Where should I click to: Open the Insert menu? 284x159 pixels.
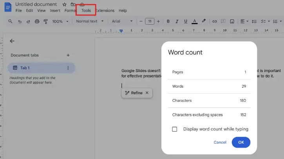pos(55,11)
